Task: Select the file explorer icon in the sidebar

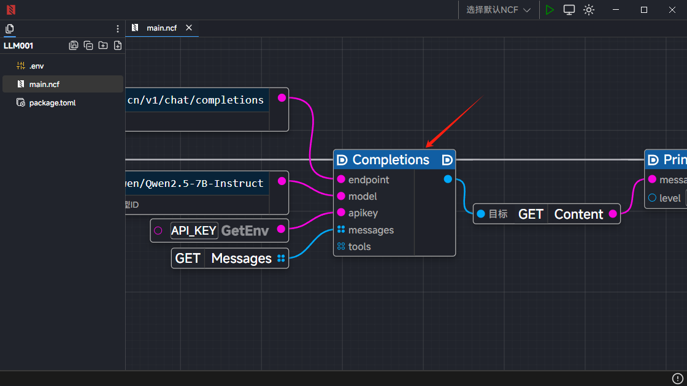Action: pyautogui.click(x=9, y=29)
